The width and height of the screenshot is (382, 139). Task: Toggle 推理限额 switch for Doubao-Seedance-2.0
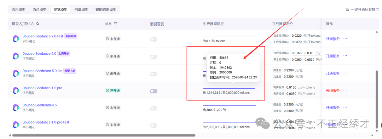pos(154,56)
